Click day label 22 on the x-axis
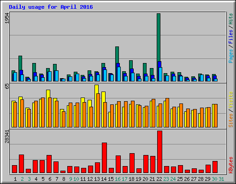Image resolution: width=236 pixels, height=184 pixels. point(159,179)
